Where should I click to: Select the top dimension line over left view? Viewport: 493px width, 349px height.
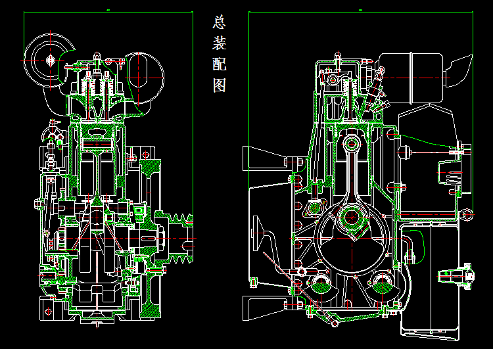coord(108,12)
